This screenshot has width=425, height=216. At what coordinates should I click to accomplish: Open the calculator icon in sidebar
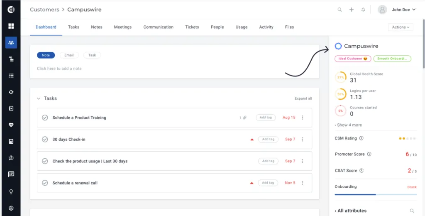tap(11, 141)
